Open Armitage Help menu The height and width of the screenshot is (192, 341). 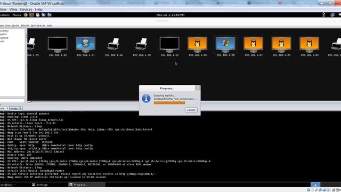(50, 26)
